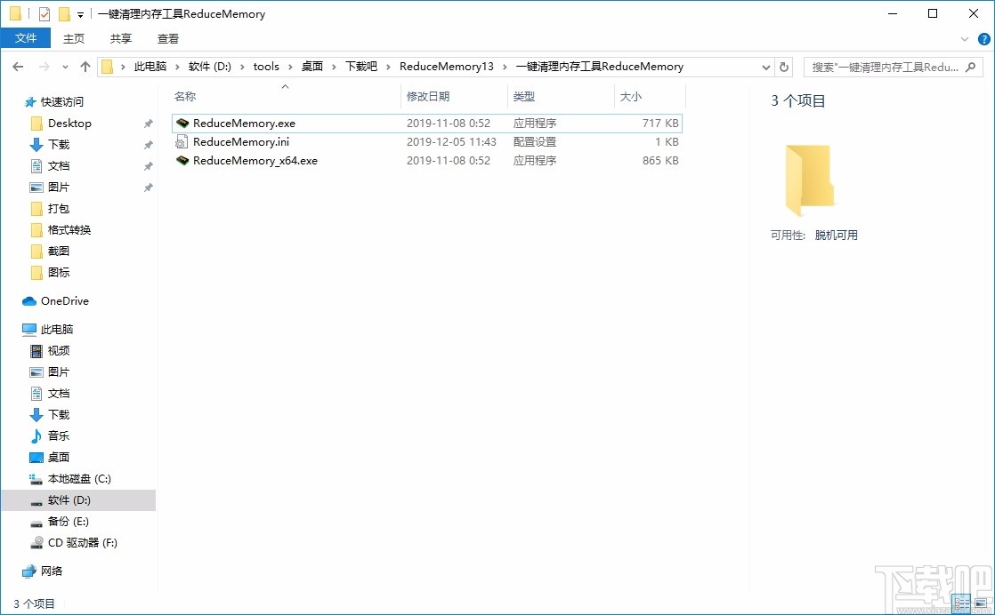
Task: Switch to the 查看 ribbon tab
Action: point(168,38)
